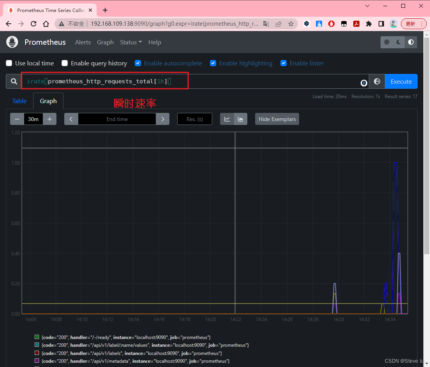Enable query history checkbox
The height and width of the screenshot is (367, 430).
pyautogui.click(x=65, y=63)
